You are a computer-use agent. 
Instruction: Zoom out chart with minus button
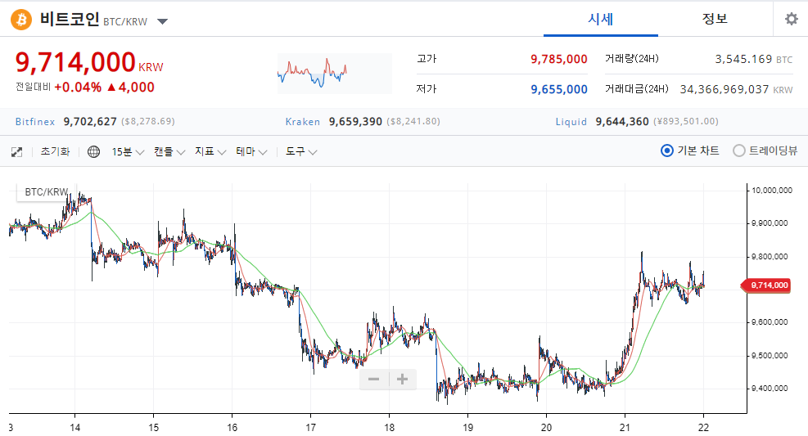(x=373, y=380)
